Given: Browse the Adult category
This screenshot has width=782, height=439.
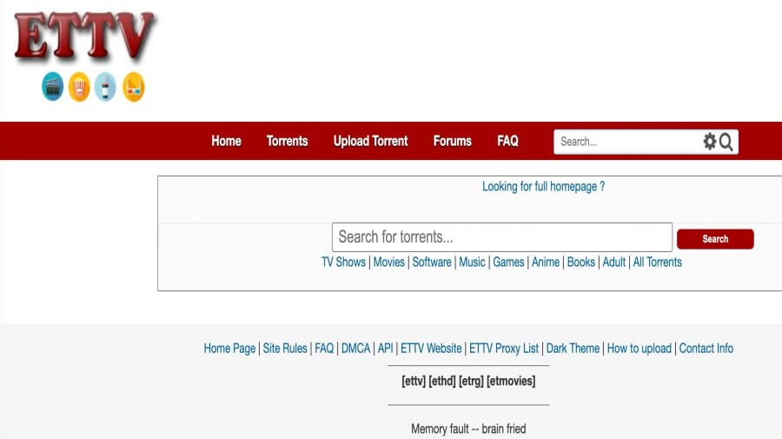Looking at the screenshot, I should point(614,262).
